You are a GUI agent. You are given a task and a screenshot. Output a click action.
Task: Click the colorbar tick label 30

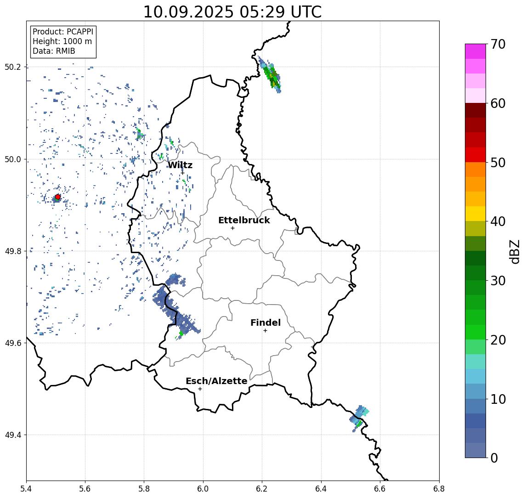point(498,281)
